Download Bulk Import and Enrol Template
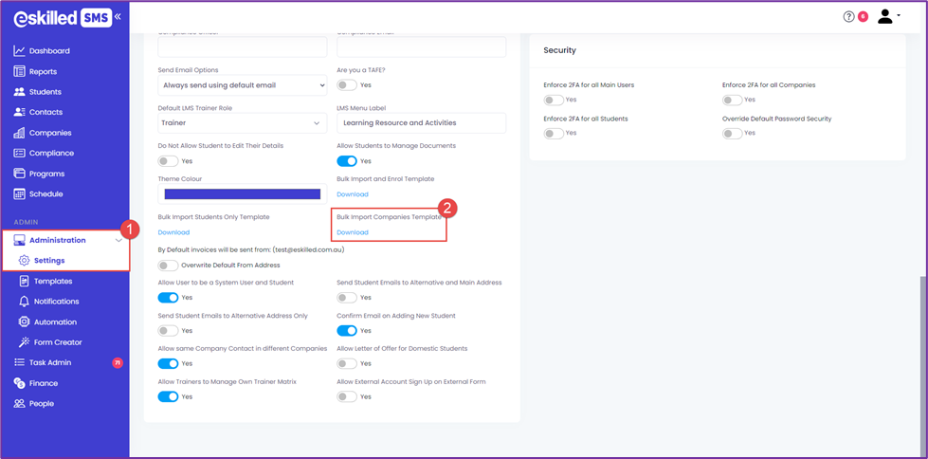928x459 pixels. click(352, 194)
